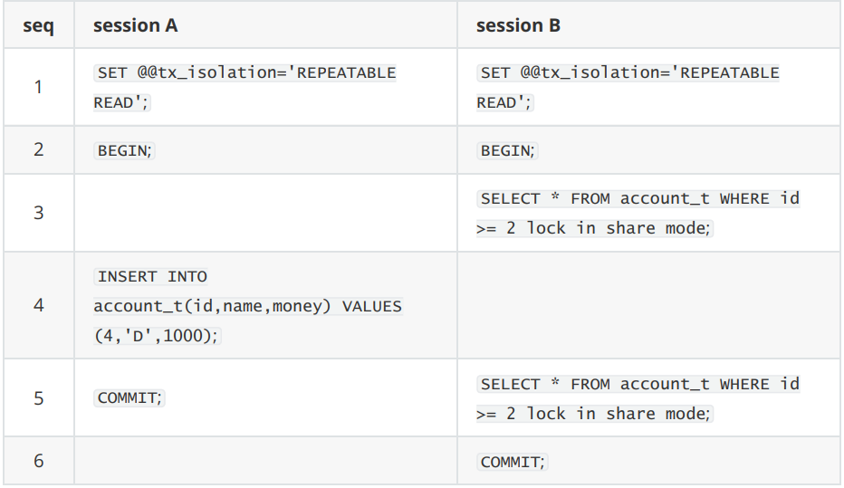Click BEGIN; in session B

click(x=508, y=150)
